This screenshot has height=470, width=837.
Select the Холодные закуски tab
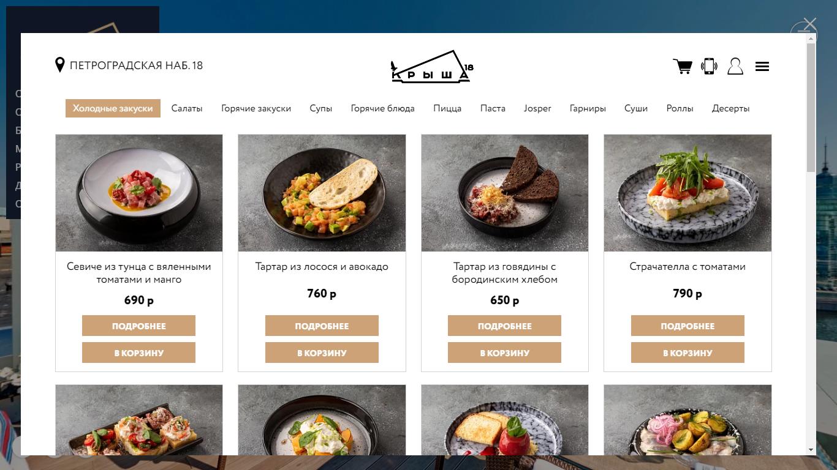tap(113, 108)
